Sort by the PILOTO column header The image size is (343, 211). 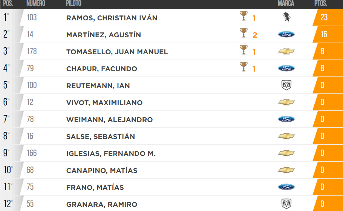click(74, 3)
